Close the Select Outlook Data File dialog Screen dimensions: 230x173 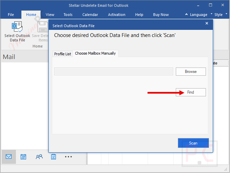point(207,23)
